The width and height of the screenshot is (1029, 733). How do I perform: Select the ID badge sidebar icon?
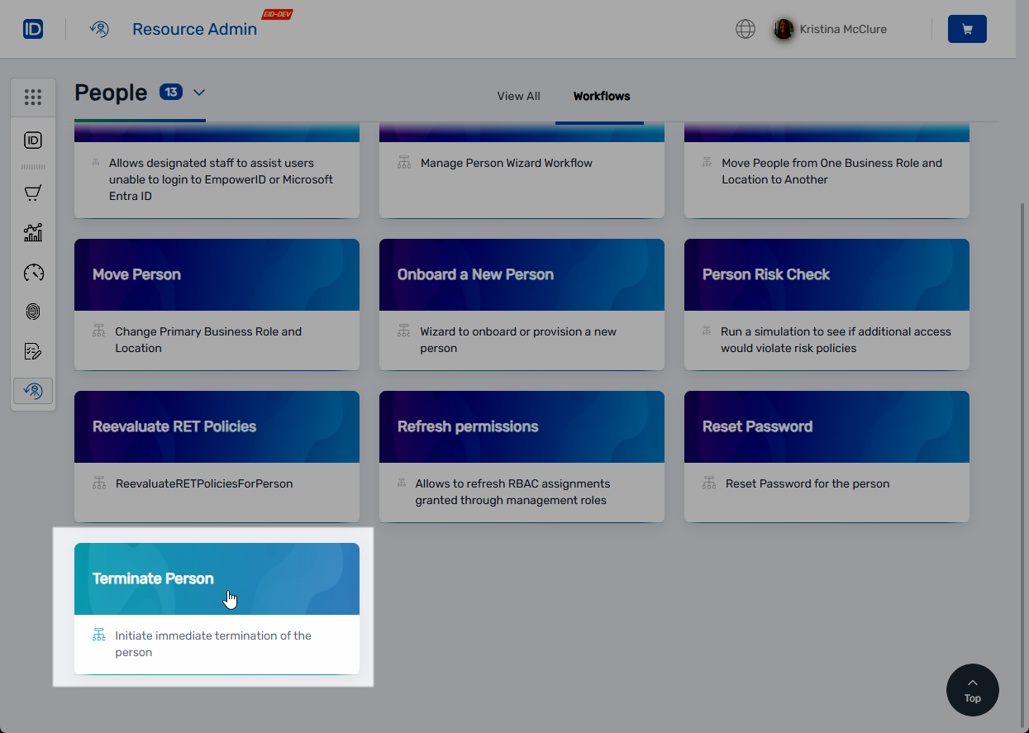point(33,140)
